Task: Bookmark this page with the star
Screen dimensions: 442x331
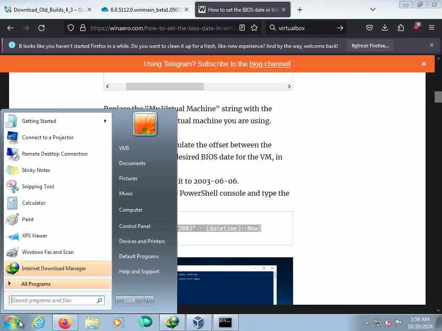Action: click(x=254, y=28)
